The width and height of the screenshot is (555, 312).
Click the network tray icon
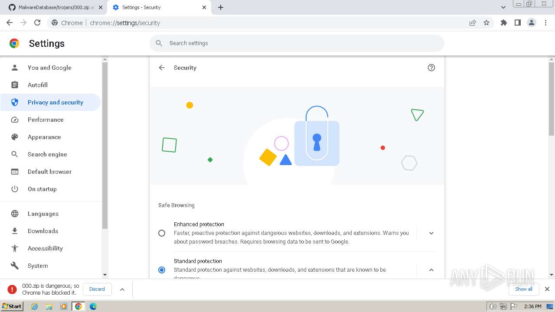pyautogui.click(x=503, y=306)
